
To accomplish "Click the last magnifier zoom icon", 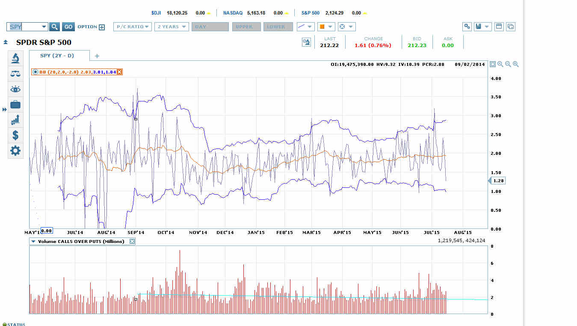I will (516, 64).
